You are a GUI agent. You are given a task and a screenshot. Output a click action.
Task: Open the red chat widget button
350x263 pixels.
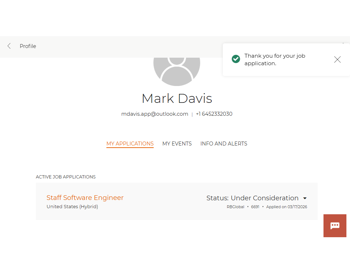click(x=335, y=225)
